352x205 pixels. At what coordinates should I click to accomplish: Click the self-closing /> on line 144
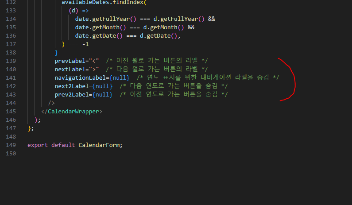51,103
